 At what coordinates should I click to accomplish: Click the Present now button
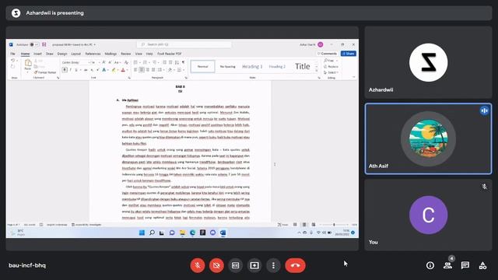254,265
